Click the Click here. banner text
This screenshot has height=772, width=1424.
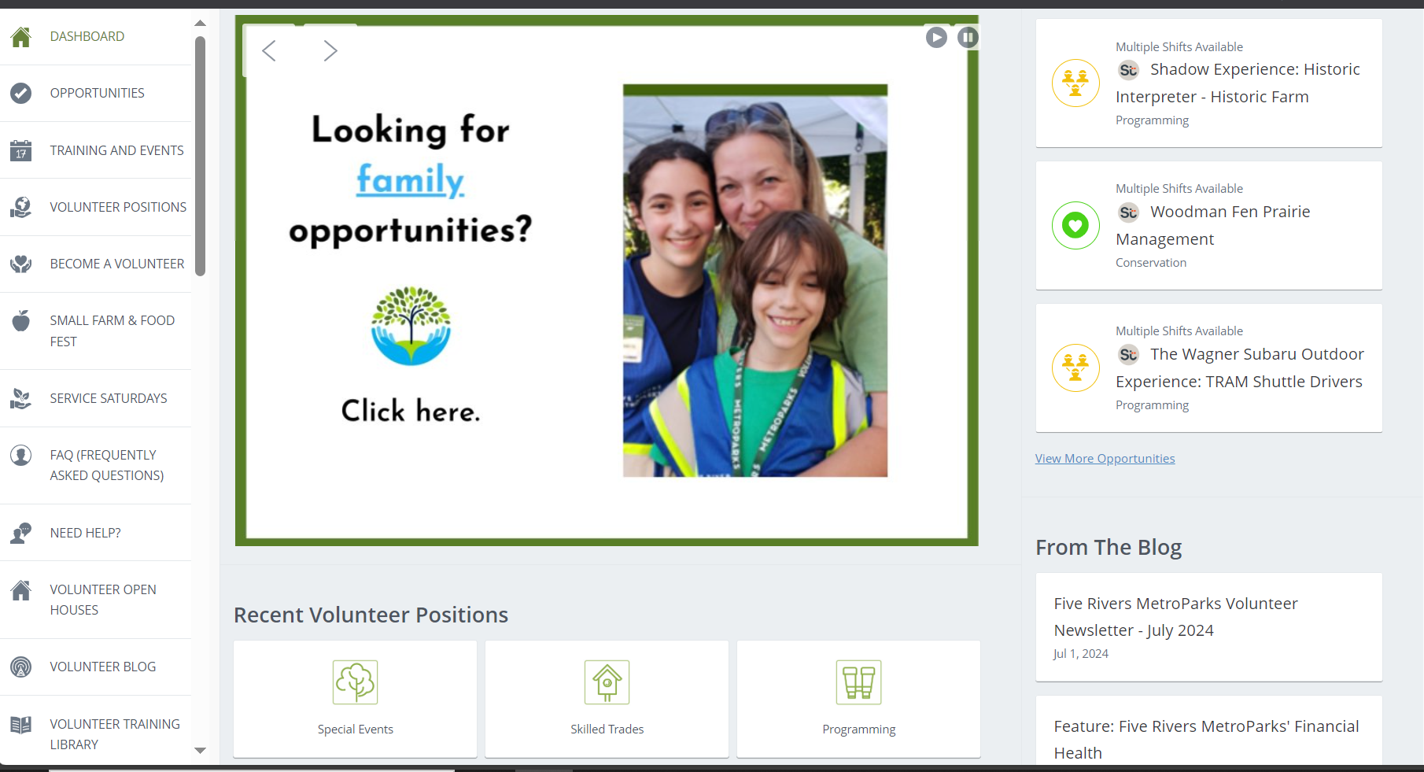(x=411, y=411)
